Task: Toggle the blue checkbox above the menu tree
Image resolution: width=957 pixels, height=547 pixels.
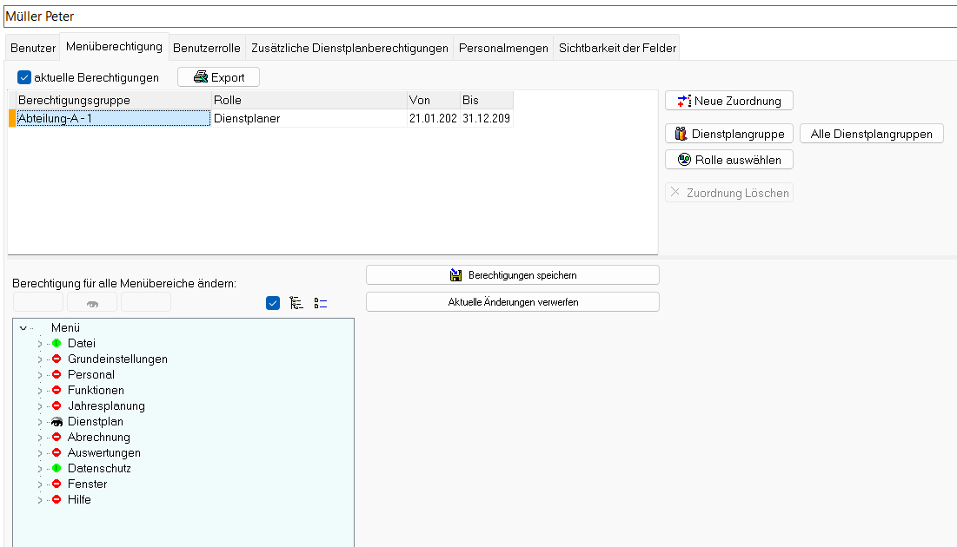Action: coord(273,303)
